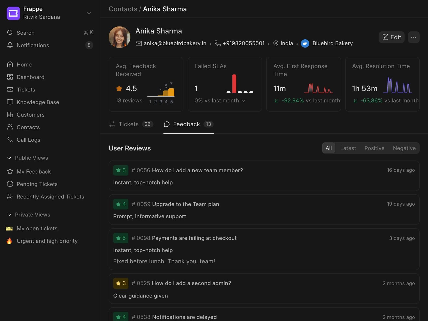Open the Frappe workspace dropdown chevron

tap(89, 13)
